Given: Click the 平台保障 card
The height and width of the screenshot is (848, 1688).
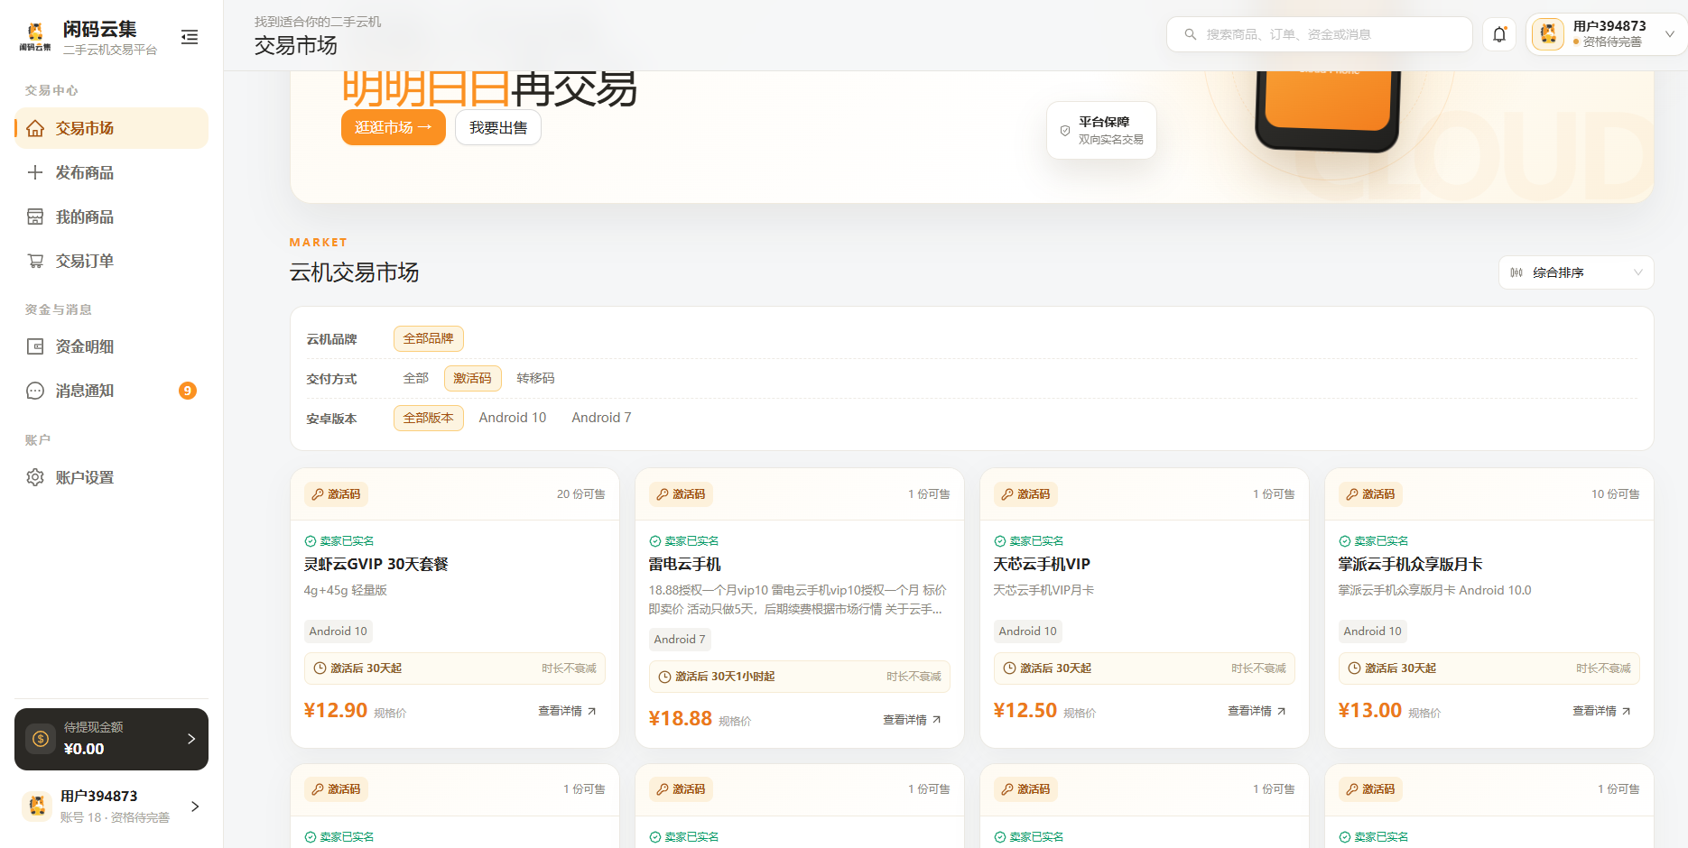Looking at the screenshot, I should pos(1101,130).
